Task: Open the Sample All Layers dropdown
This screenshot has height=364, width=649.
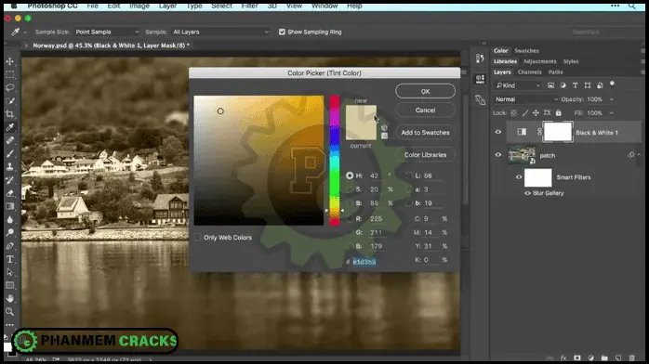Action: point(220,32)
